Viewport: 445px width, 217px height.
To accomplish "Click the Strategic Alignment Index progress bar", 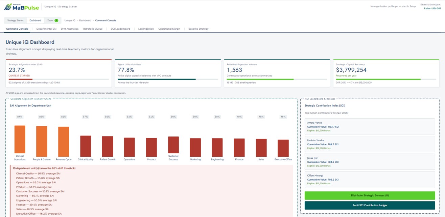I will 58,79.
